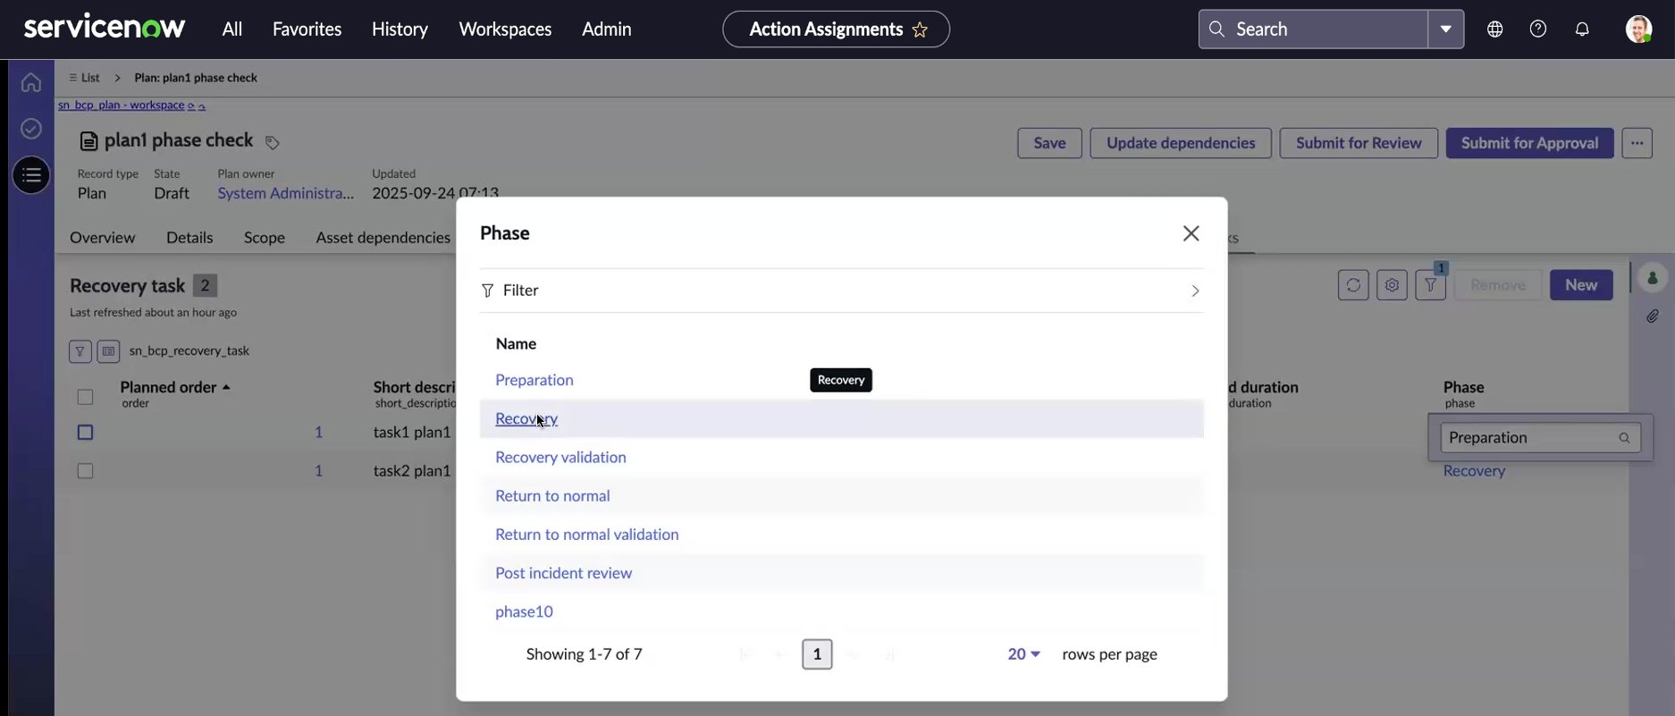The height and width of the screenshot is (716, 1675).
Task: Select Preparation phase in dialog
Action: (534, 380)
